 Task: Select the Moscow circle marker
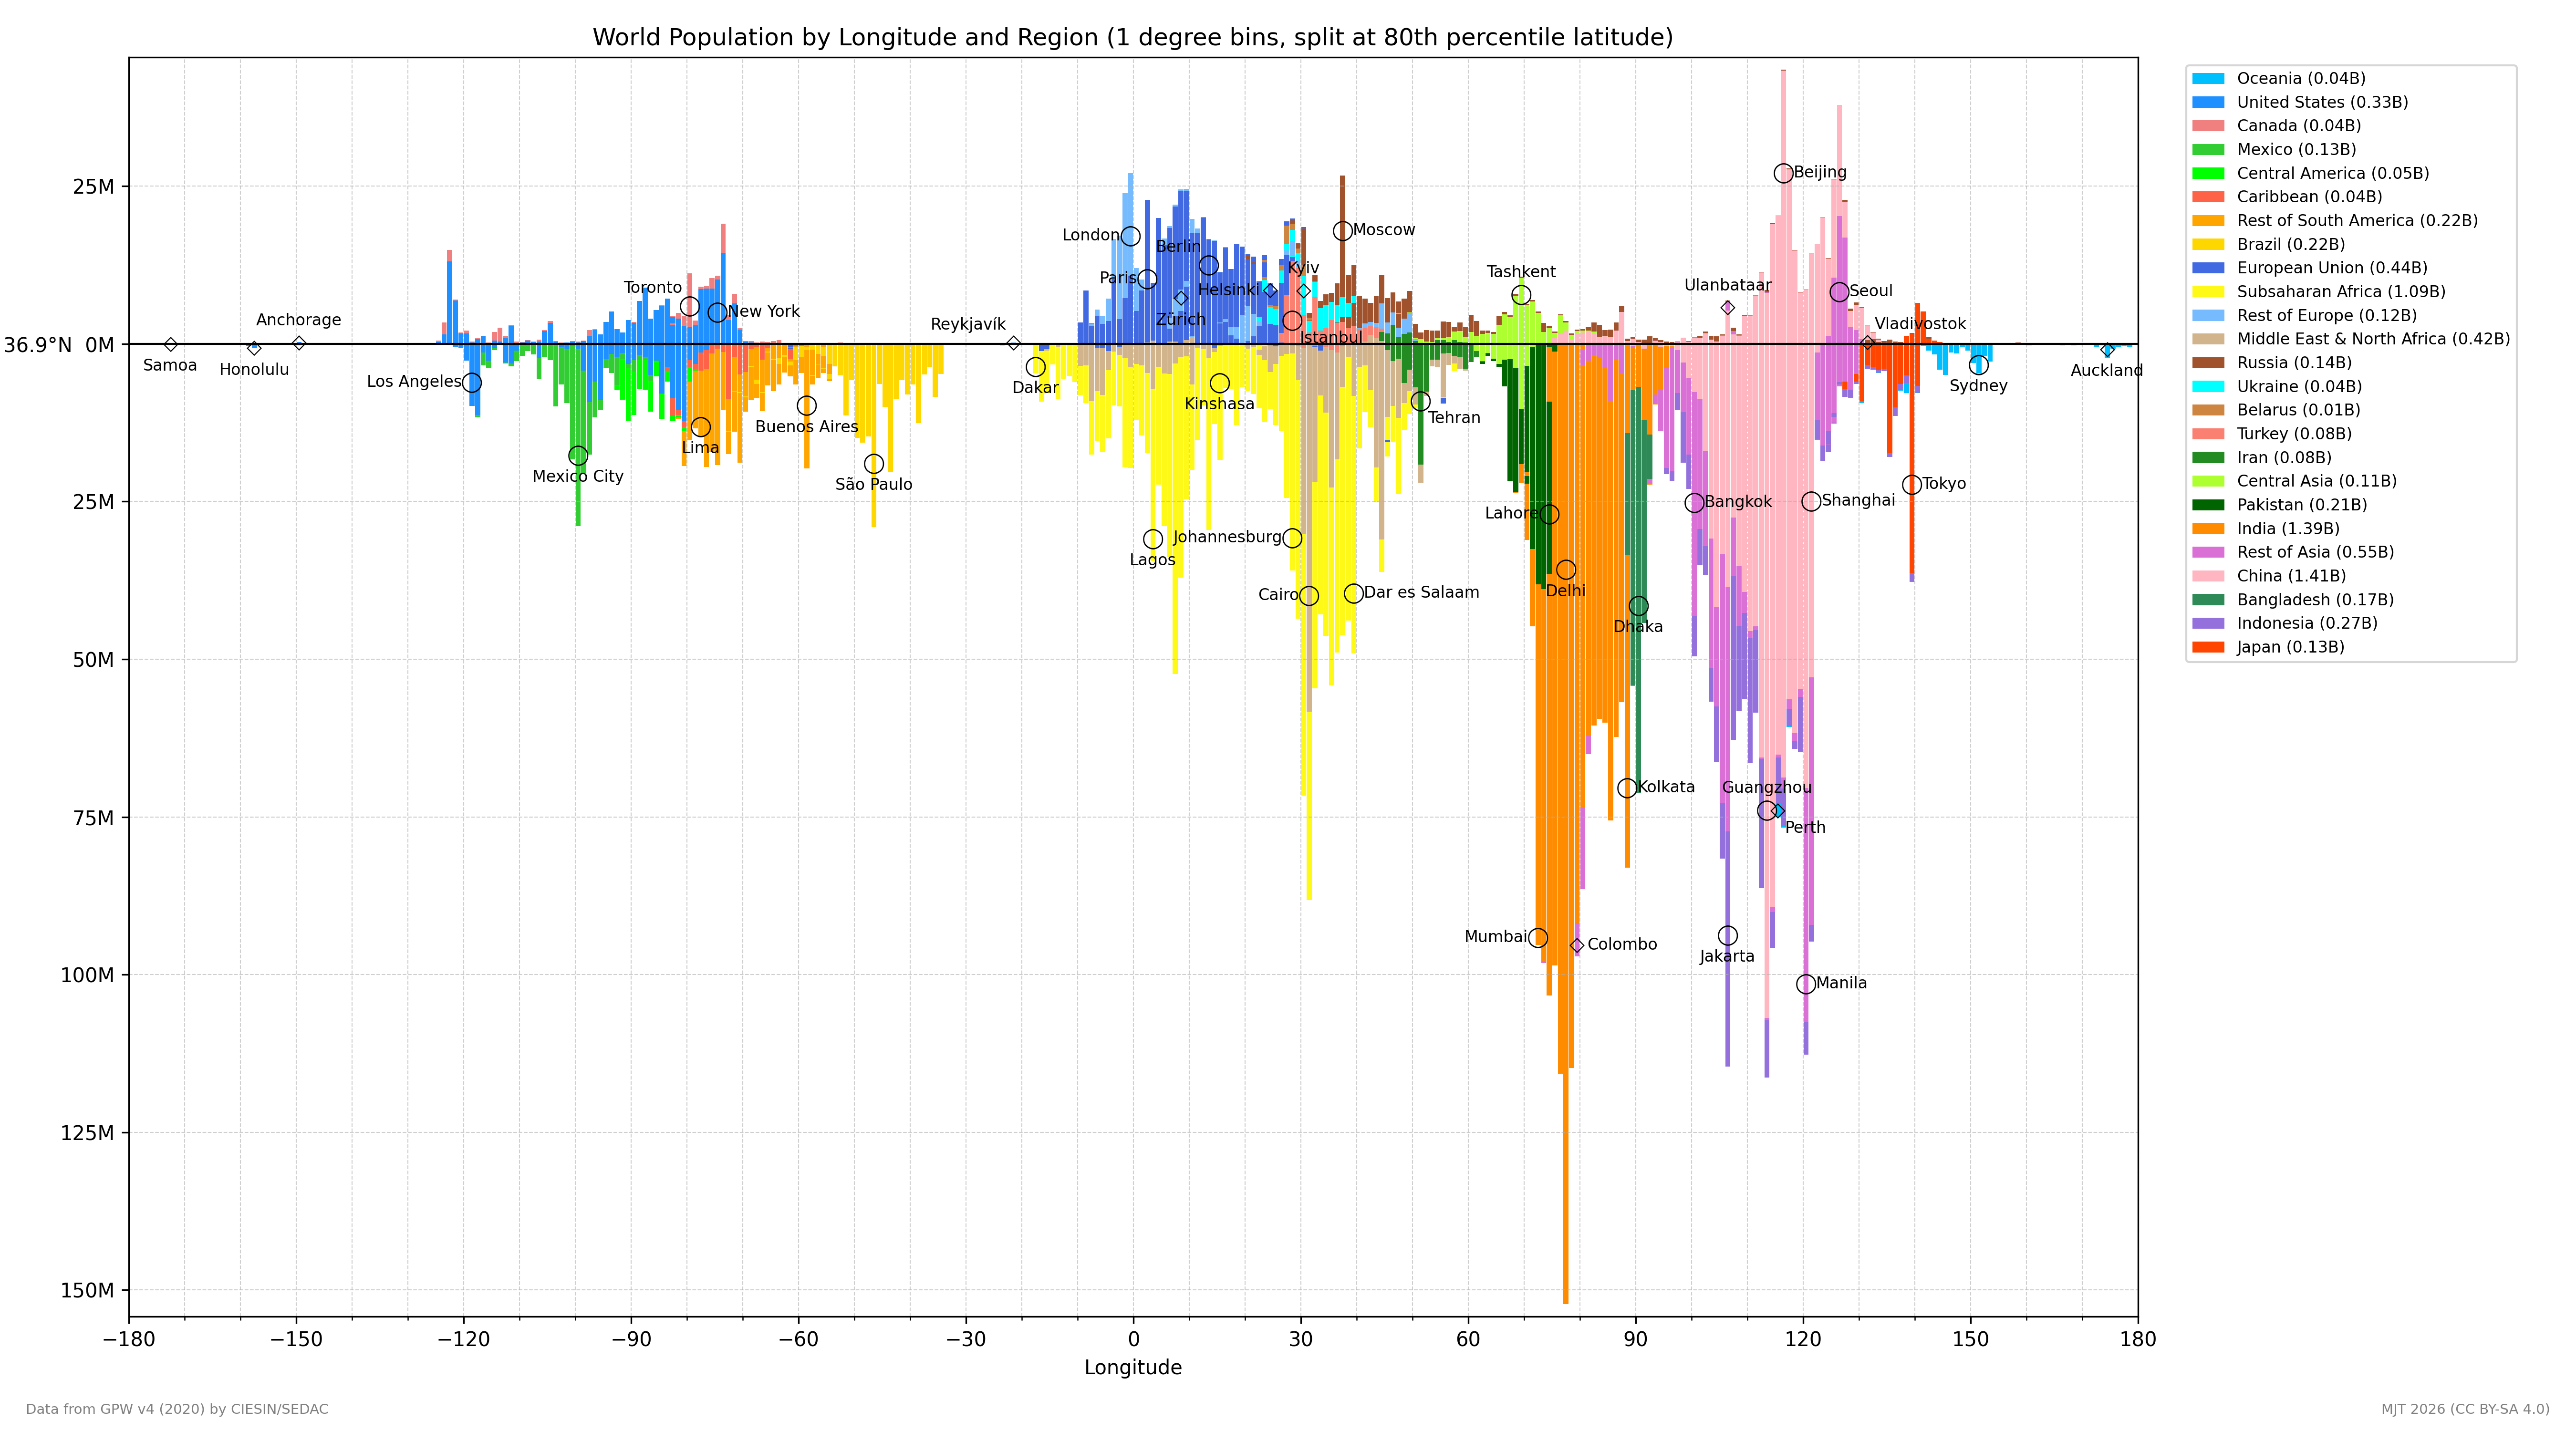click(x=1343, y=231)
